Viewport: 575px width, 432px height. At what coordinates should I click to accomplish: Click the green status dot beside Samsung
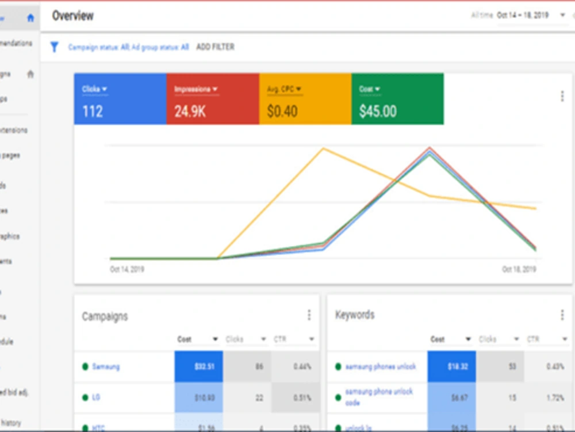point(85,366)
